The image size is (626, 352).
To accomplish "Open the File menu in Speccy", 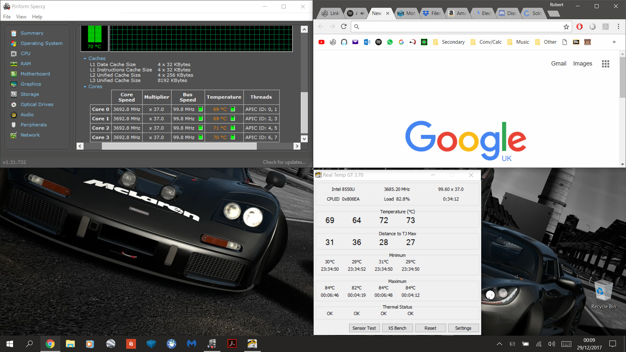I will (7, 17).
